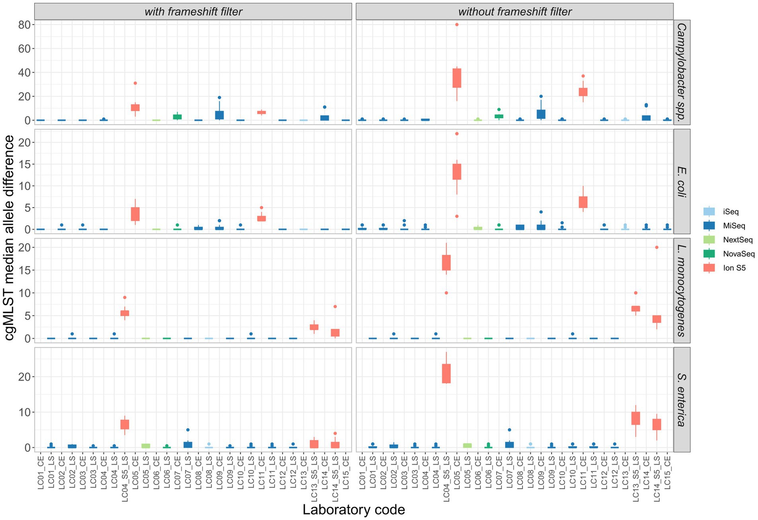Image resolution: width=758 pixels, height=520 pixels.
Task: Click the Ion S5 outlier at 80 in Campylobacter without-filter panel
Action: (x=457, y=25)
